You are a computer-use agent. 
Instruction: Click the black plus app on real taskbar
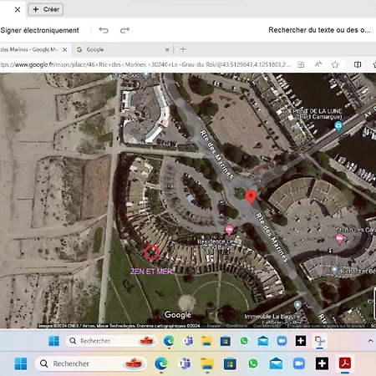[x=322, y=363]
